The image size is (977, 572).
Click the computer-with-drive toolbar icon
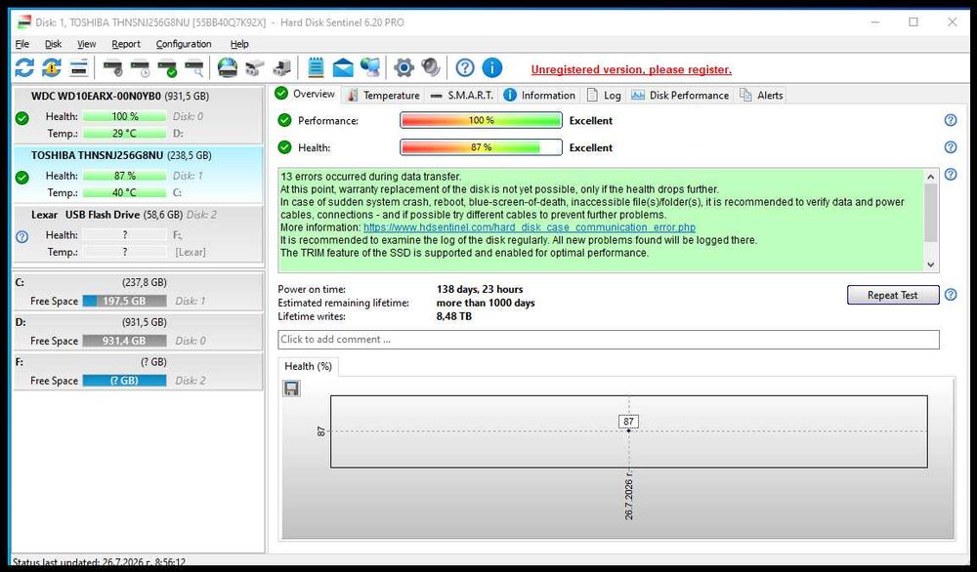tap(281, 68)
